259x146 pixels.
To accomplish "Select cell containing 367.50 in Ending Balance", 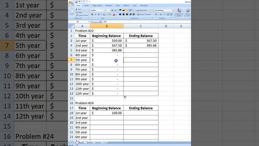I will (x=141, y=41).
